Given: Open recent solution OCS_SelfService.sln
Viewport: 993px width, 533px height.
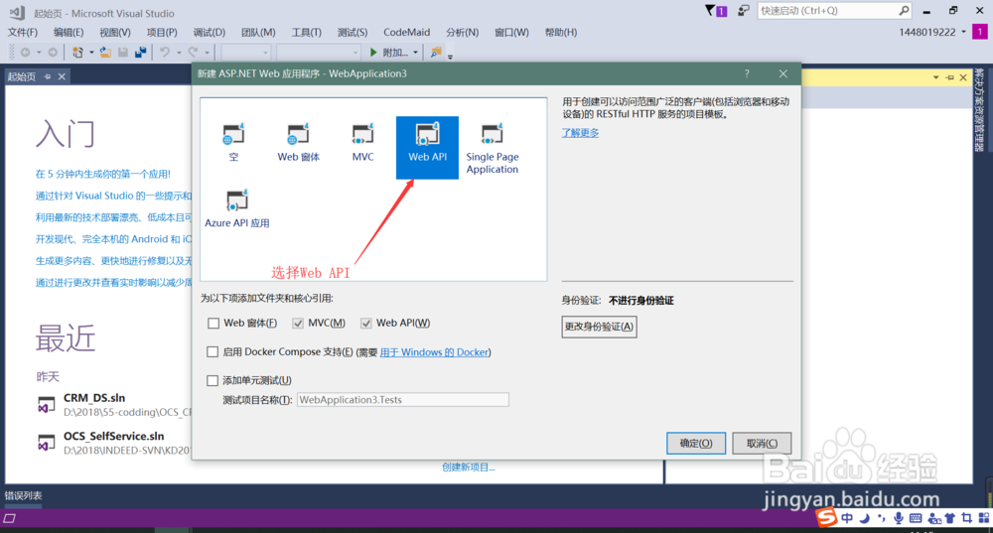Looking at the screenshot, I should point(114,436).
